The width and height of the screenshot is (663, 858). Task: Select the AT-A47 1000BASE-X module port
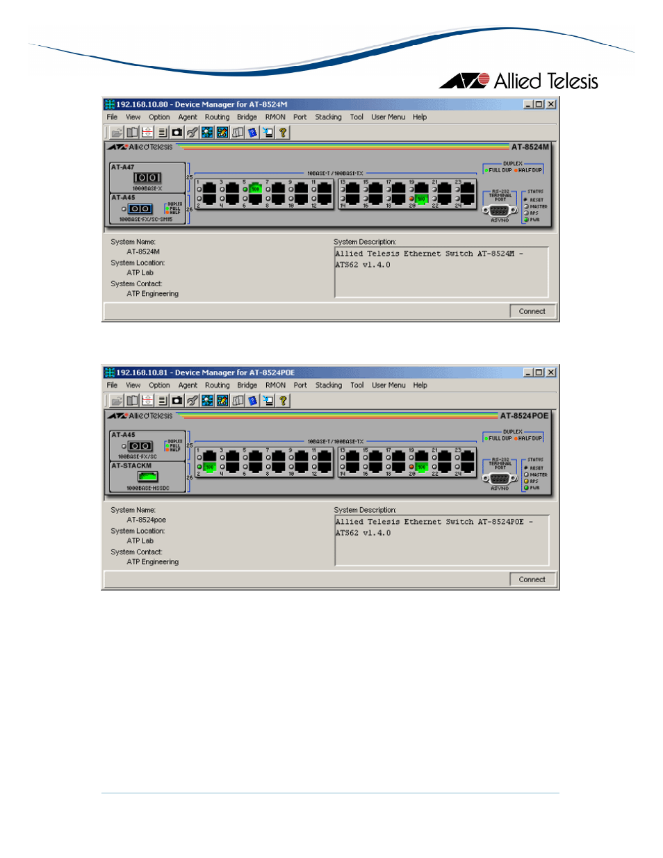[147, 178]
